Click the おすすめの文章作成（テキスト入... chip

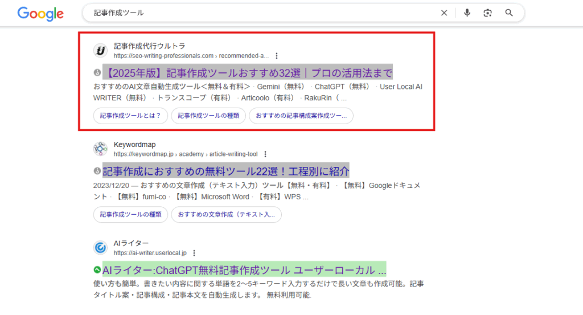pyautogui.click(x=226, y=215)
